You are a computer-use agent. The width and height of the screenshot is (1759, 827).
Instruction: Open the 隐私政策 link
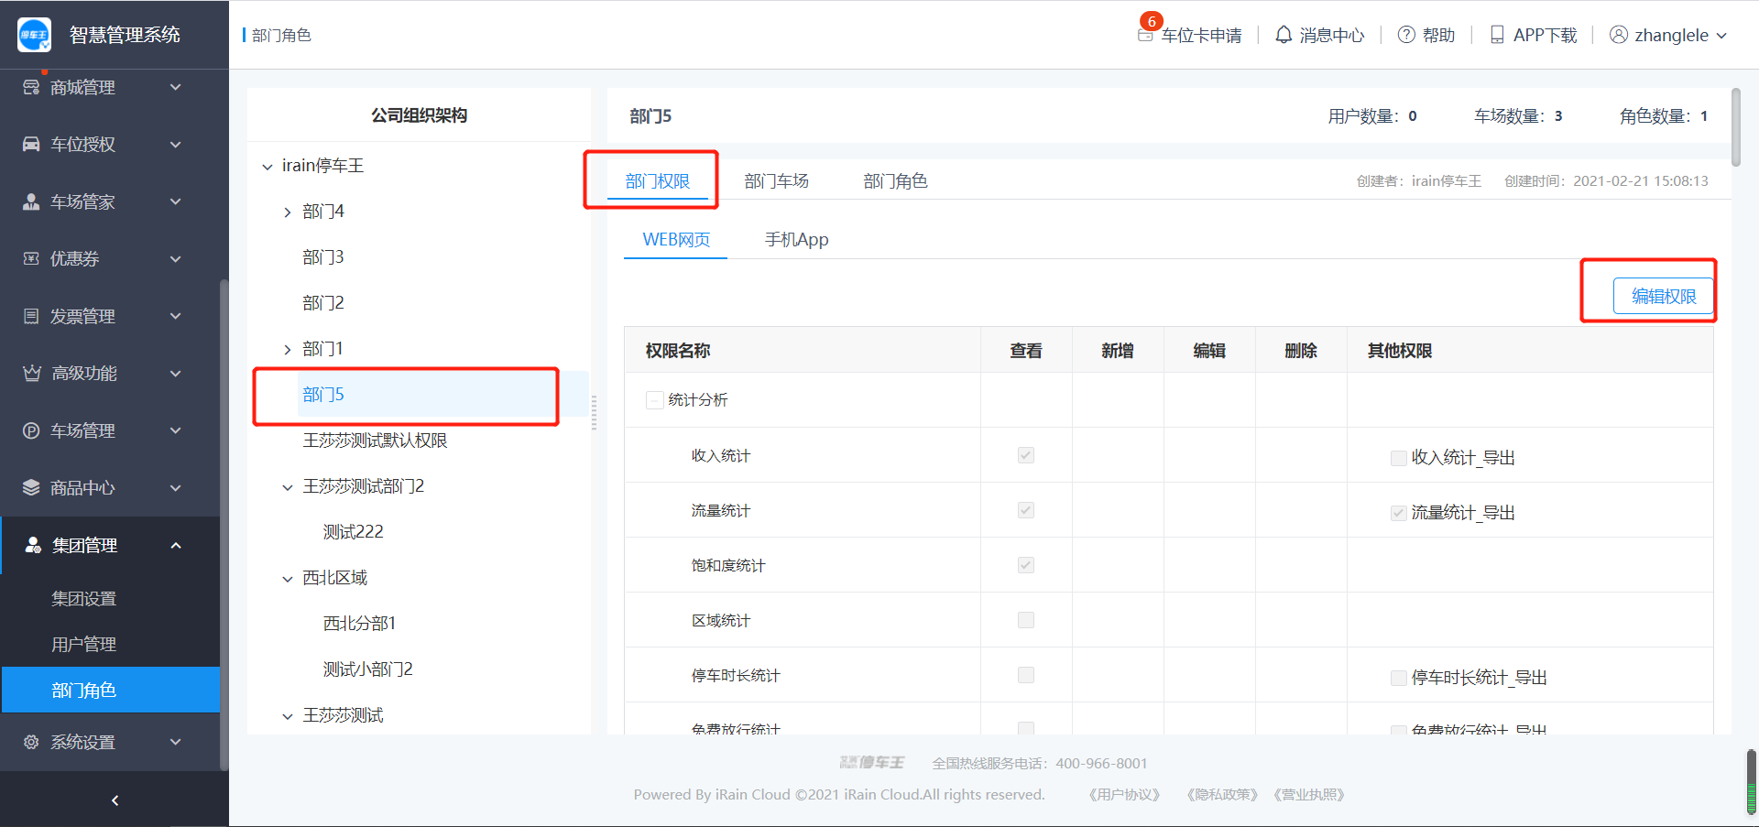pyautogui.click(x=1222, y=795)
